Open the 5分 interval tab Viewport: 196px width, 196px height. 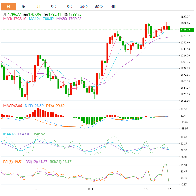pos(54,7)
